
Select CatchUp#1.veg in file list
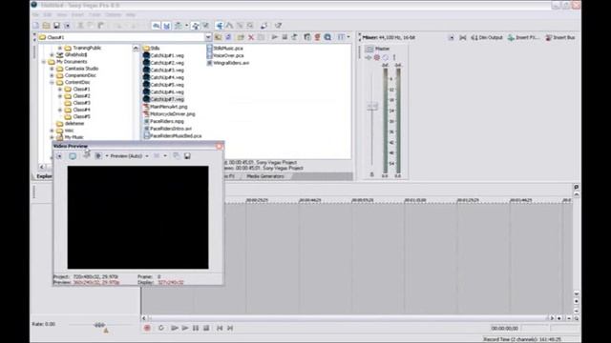167,55
